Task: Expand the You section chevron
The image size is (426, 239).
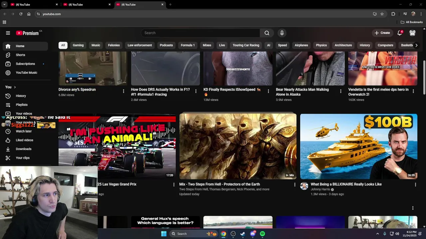Action: (15, 87)
